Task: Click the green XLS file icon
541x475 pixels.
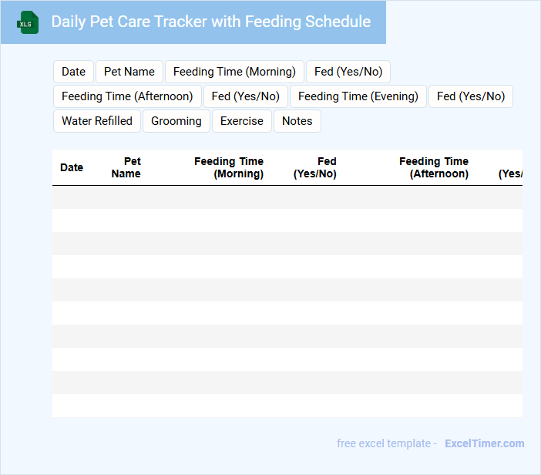Action: pyautogui.click(x=28, y=22)
